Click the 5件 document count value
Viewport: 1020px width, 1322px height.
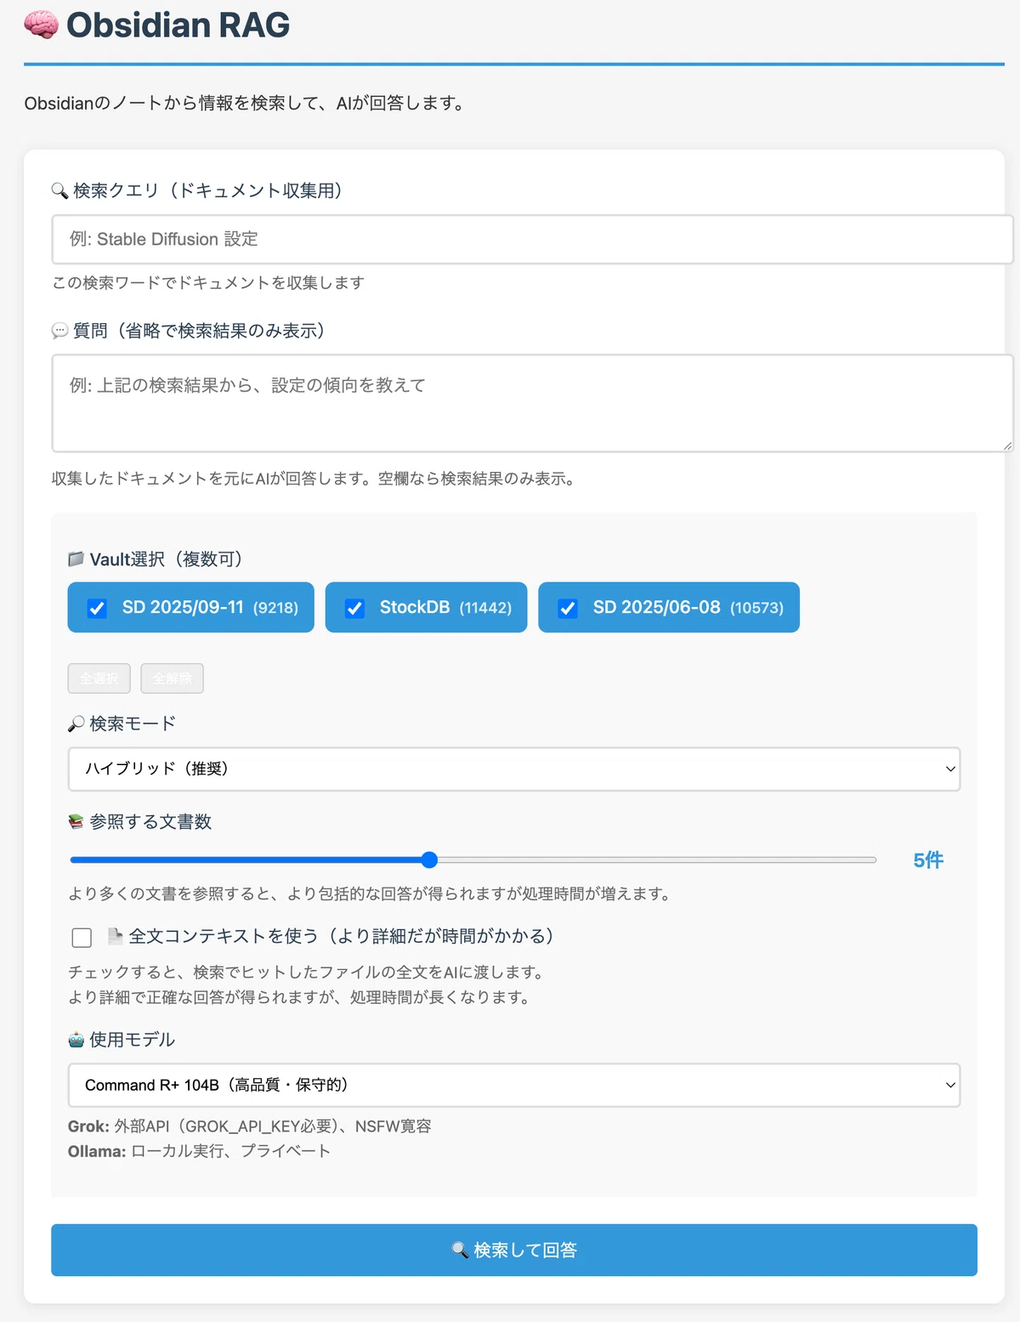point(928,860)
